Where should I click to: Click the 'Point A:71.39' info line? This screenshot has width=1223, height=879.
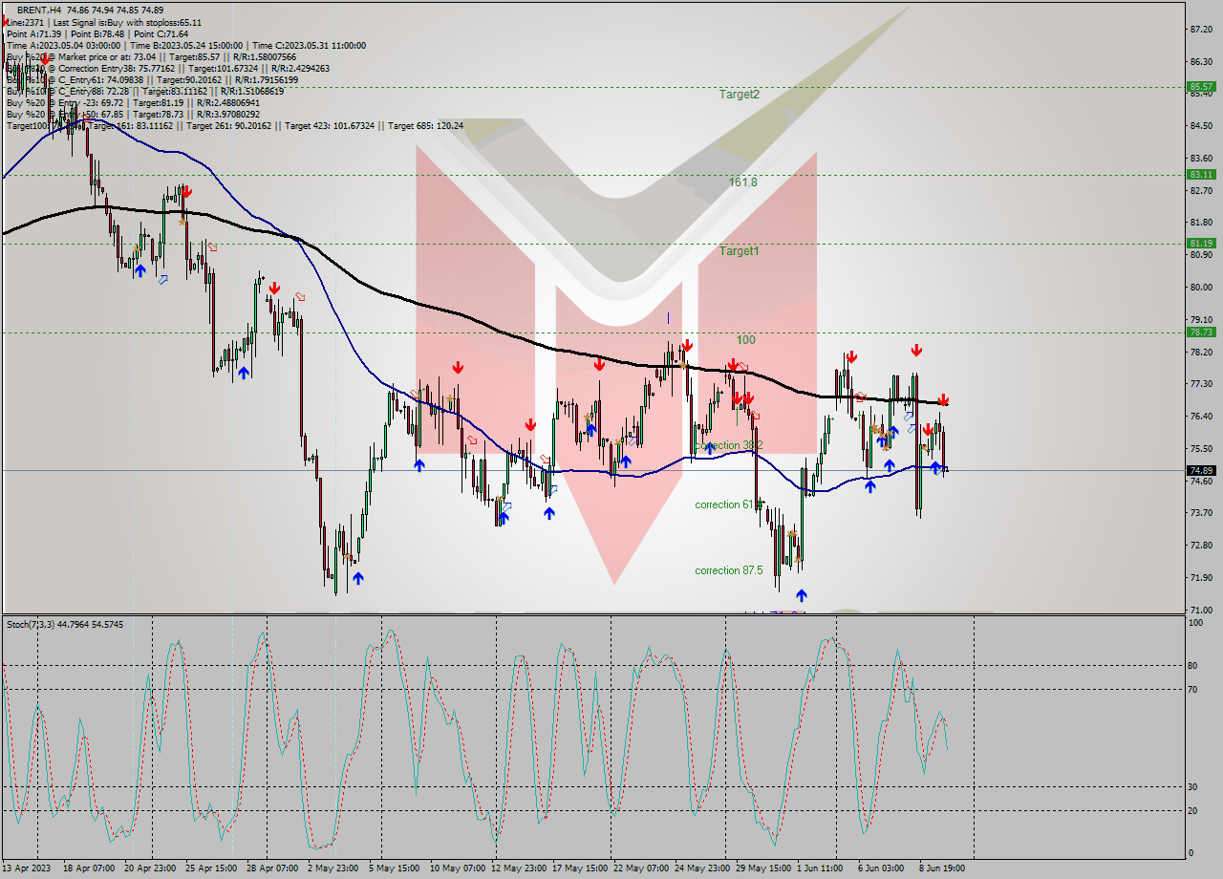[x=34, y=33]
